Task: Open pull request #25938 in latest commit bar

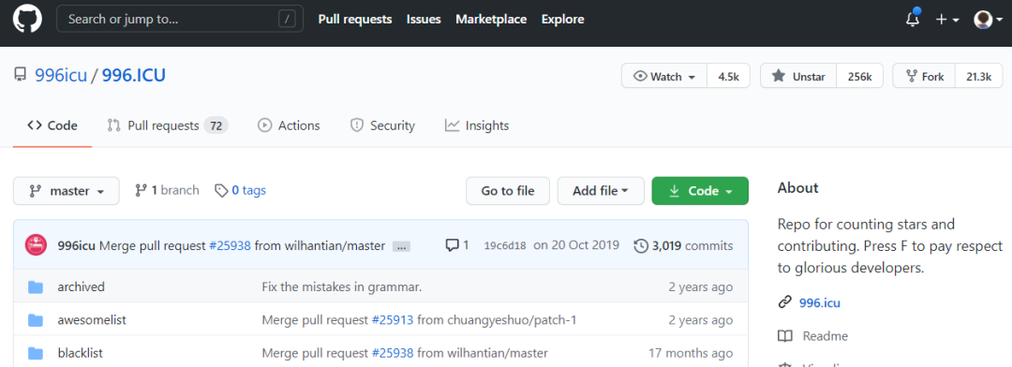Action: pyautogui.click(x=230, y=245)
